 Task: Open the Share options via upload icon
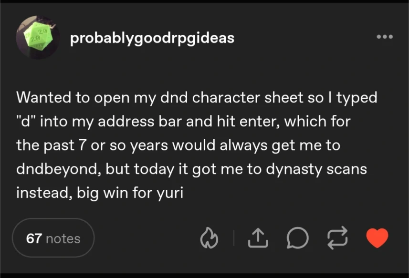(x=258, y=237)
